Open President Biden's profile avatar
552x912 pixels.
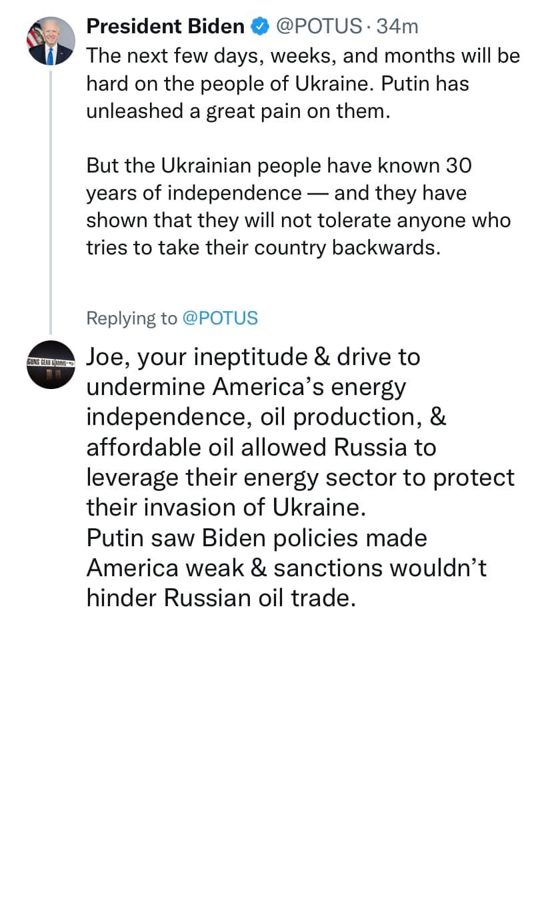point(50,41)
